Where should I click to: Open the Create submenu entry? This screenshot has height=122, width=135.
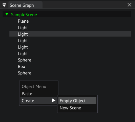point(39,100)
